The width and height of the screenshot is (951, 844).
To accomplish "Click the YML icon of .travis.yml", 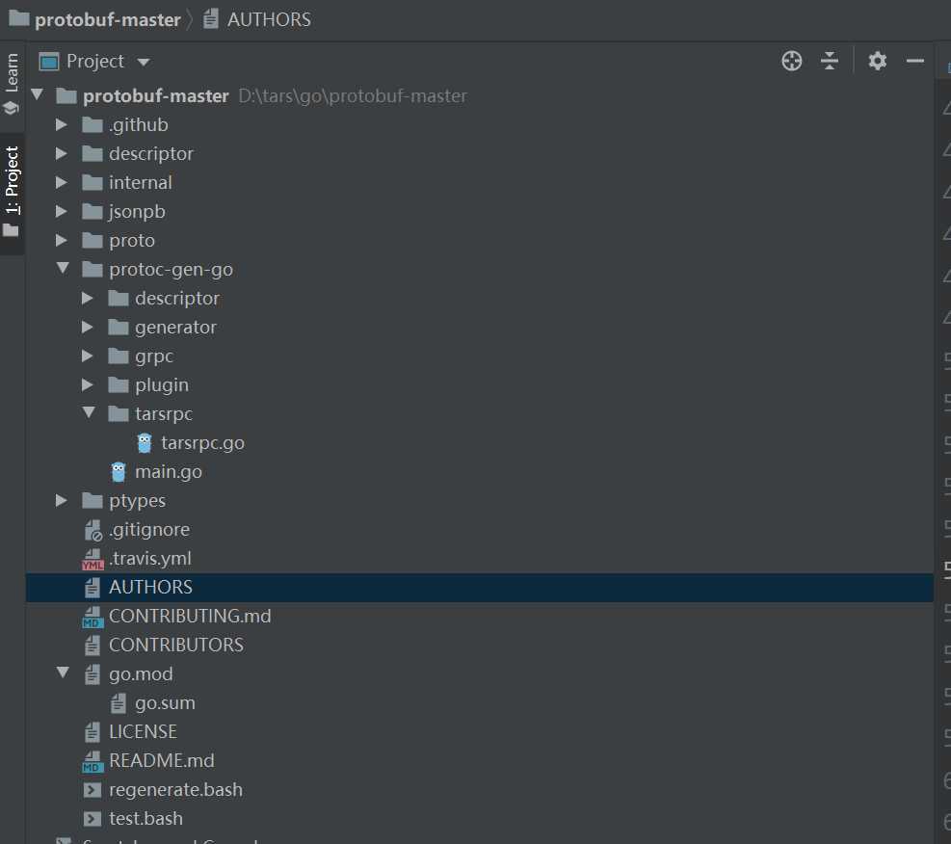I will [x=92, y=559].
